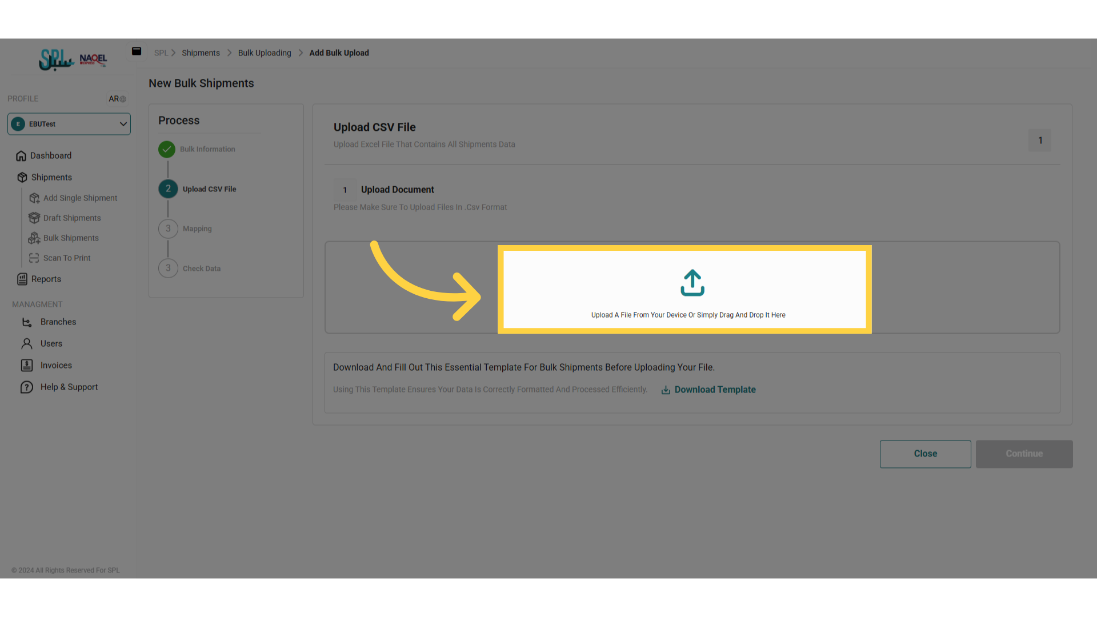This screenshot has height=617, width=1097.
Task: Click the Add Single Shipment icon
Action: tap(34, 198)
